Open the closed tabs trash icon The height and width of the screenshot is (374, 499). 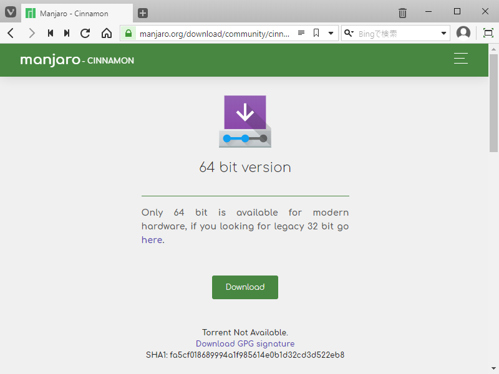[402, 12]
